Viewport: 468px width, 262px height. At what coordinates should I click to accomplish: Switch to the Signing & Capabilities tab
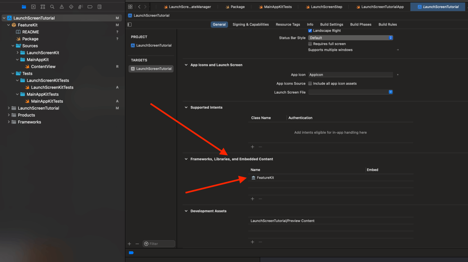[250, 24]
